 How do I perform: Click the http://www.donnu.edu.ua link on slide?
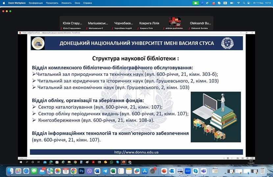click(x=136, y=152)
